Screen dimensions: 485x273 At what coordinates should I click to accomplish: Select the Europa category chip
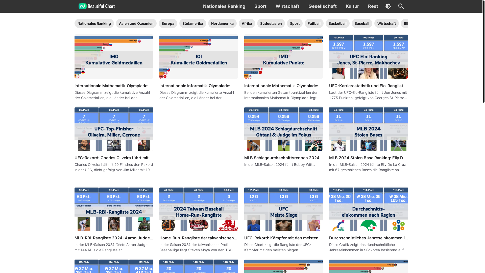168,24
